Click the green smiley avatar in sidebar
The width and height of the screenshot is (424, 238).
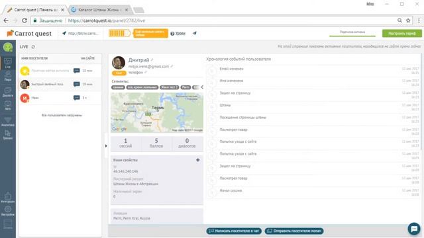click(x=8, y=47)
